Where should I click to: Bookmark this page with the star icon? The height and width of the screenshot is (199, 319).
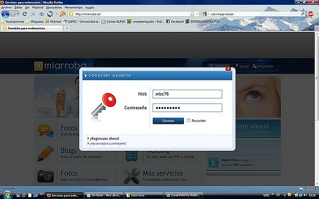point(192,14)
